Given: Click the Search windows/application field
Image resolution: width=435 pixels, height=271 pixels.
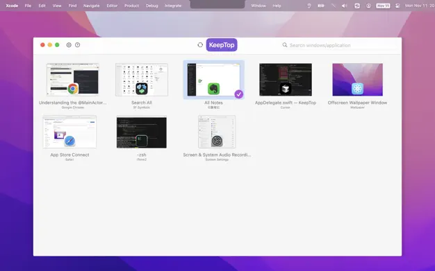Looking at the screenshot, I should [x=340, y=45].
